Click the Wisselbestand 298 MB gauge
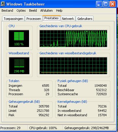This screenshot has width=118, height=132. coord(19,66)
